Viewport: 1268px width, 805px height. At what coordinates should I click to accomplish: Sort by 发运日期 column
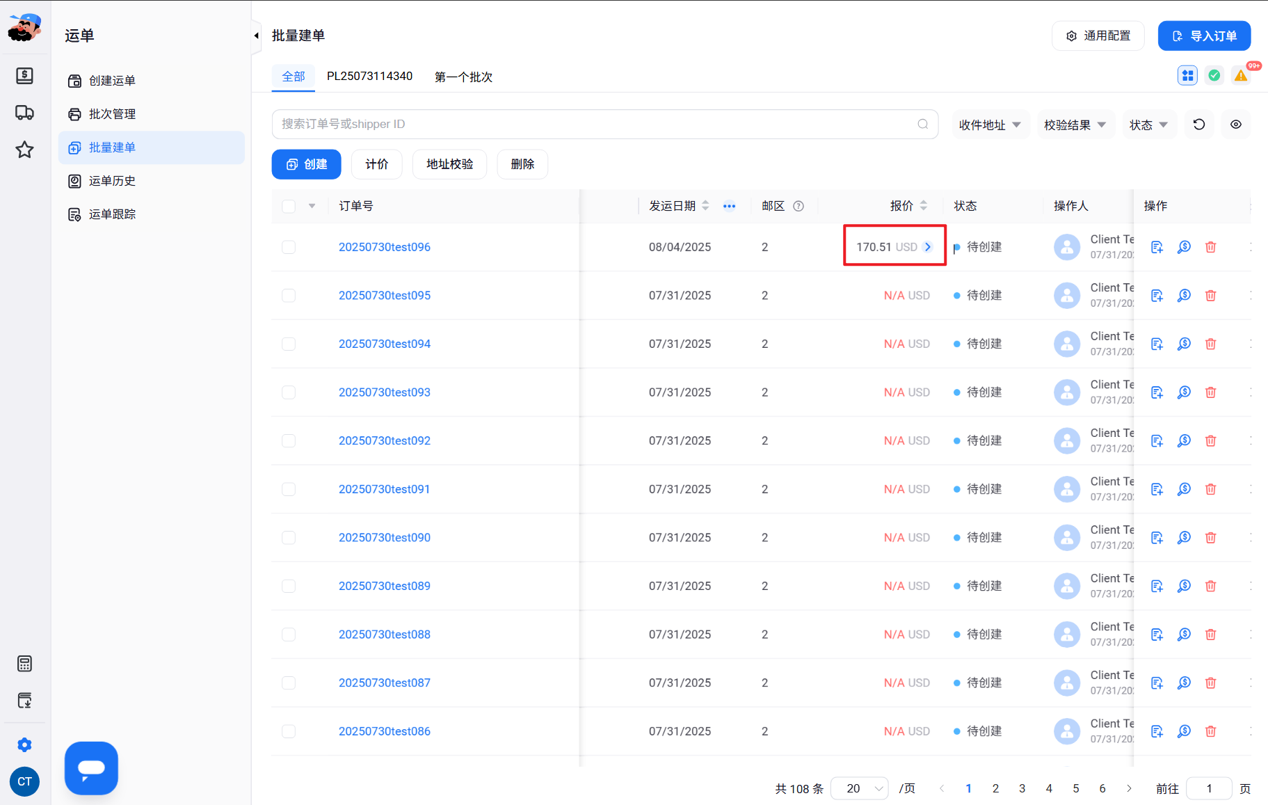(x=705, y=206)
